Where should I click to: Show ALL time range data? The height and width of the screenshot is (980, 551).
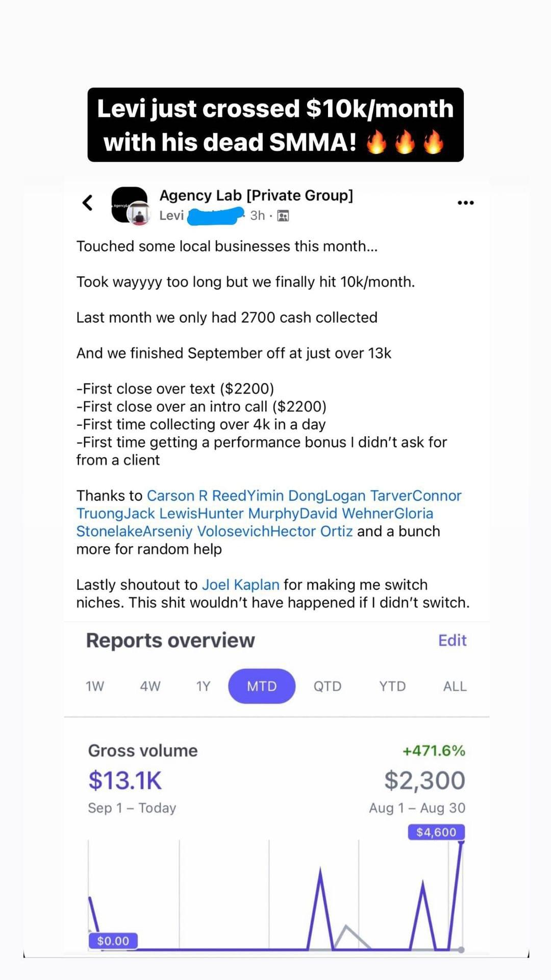tap(455, 686)
